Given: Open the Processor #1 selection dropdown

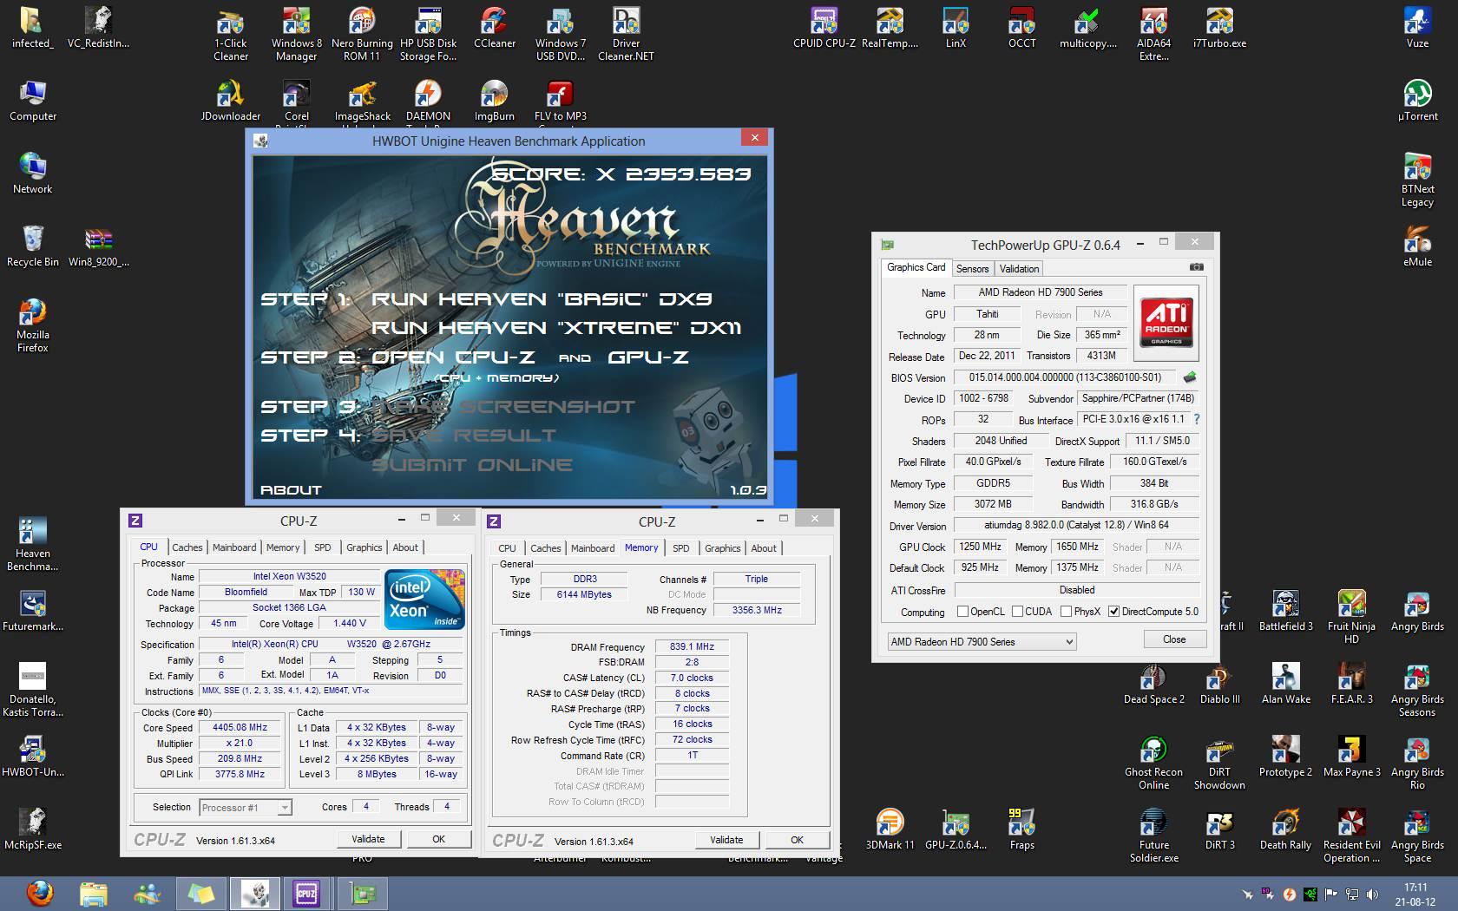Looking at the screenshot, I should 246,807.
